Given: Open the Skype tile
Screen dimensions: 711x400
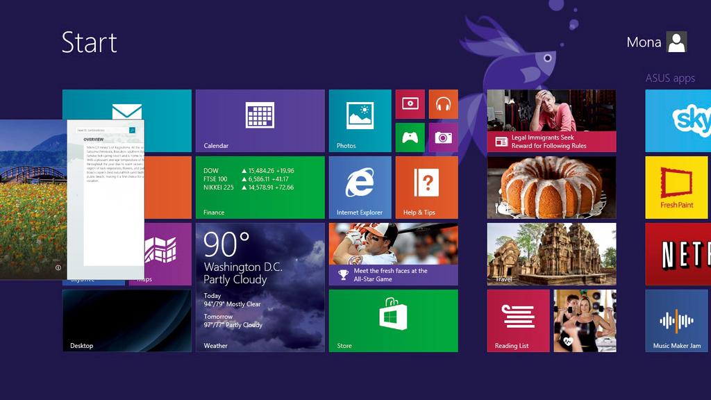Looking at the screenshot, I should 678,121.
